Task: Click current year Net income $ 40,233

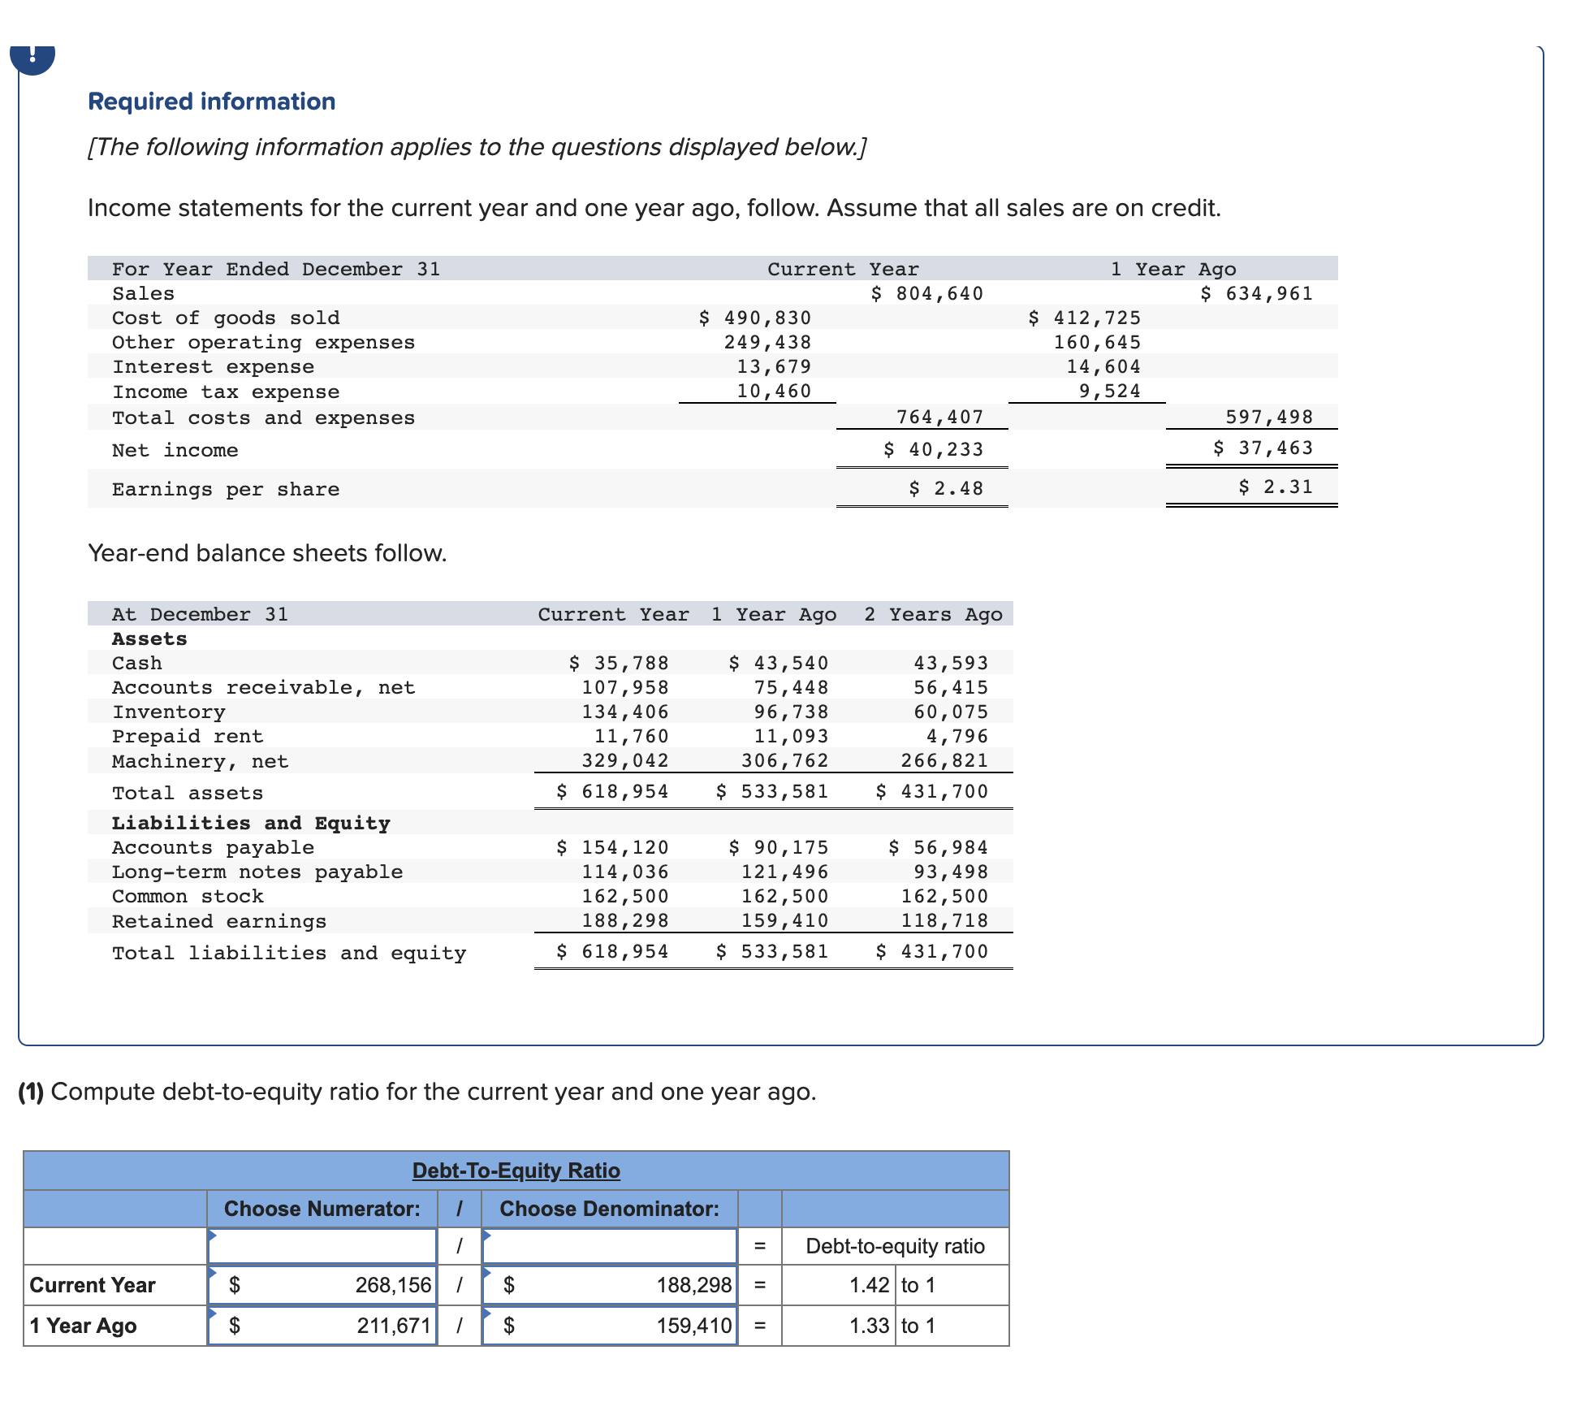Action: (934, 449)
